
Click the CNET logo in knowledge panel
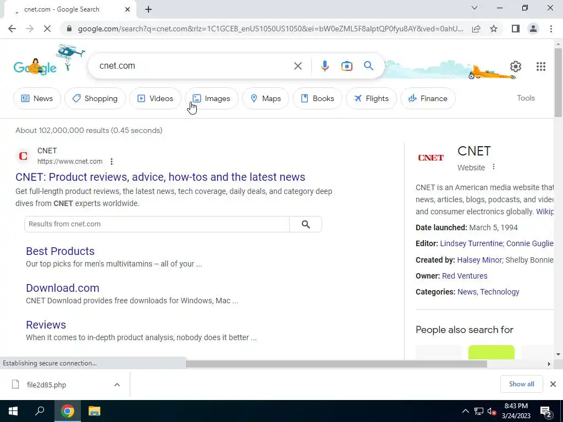point(430,158)
